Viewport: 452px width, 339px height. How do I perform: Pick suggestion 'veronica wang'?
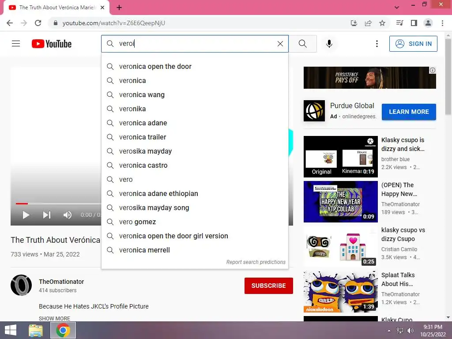point(195,94)
